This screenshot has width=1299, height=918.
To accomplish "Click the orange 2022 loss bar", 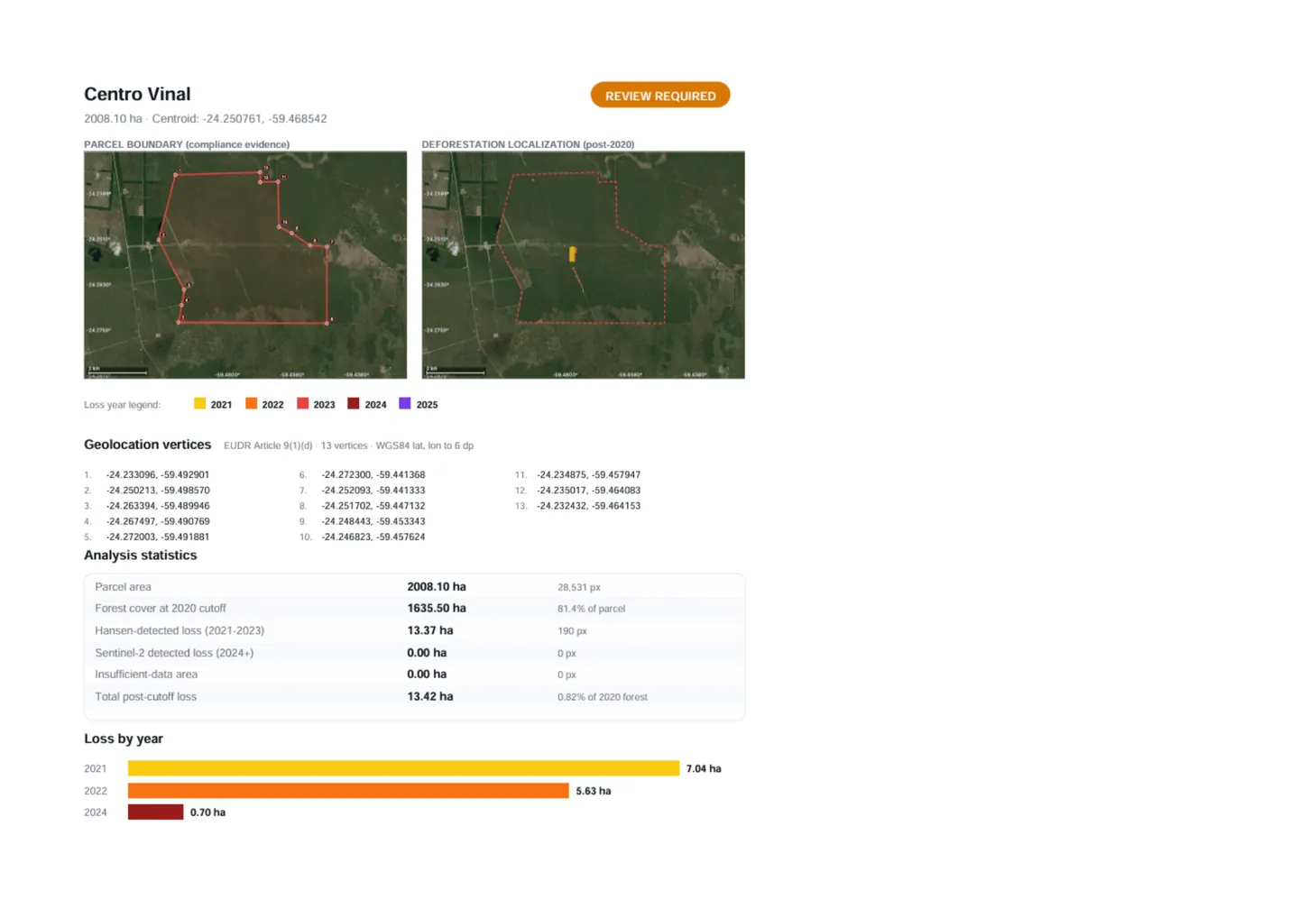I will point(348,791).
